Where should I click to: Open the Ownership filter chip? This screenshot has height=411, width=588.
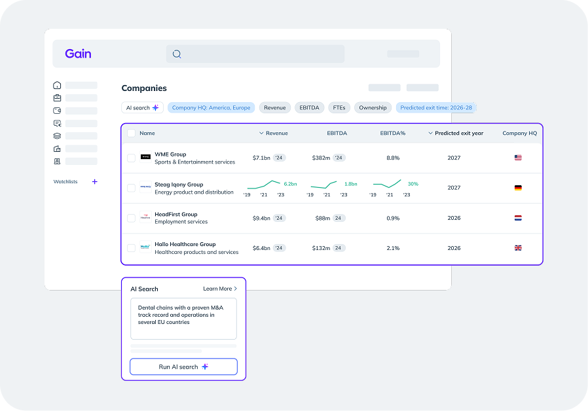tap(373, 108)
